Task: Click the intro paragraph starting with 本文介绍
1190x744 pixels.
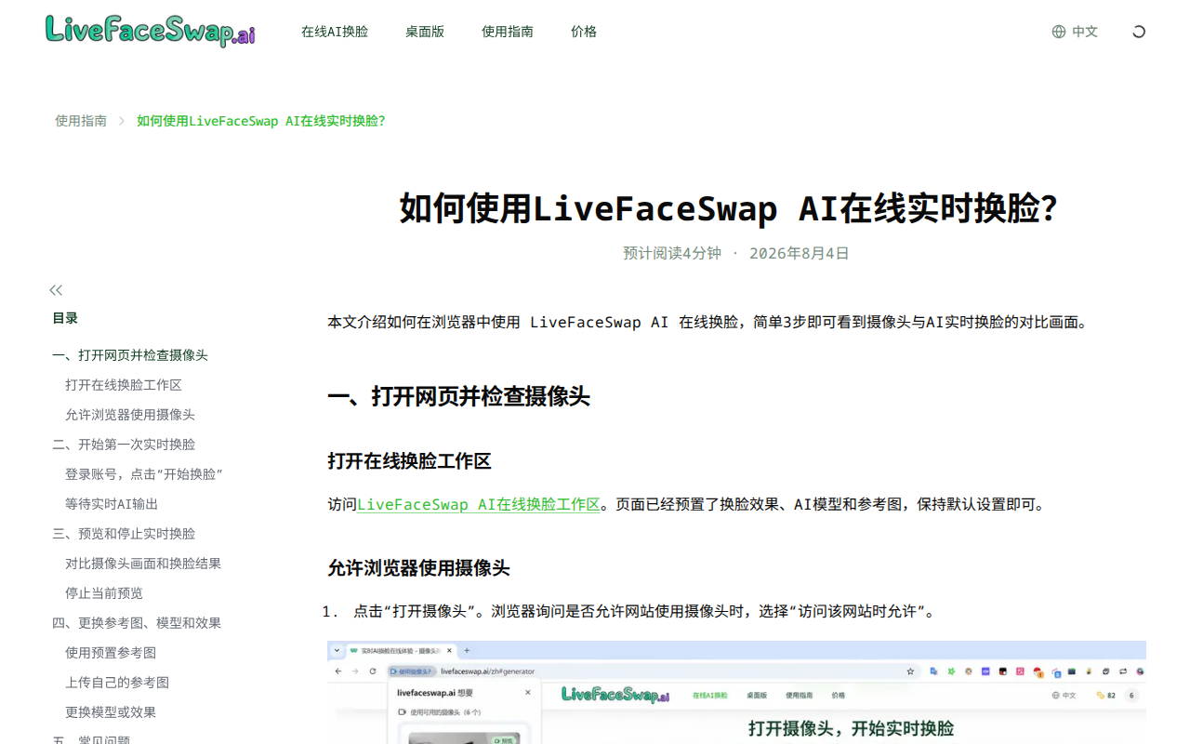Action: (x=707, y=323)
